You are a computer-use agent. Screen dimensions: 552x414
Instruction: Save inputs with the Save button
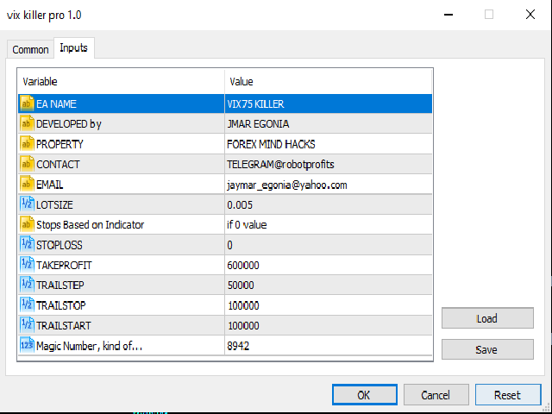tap(487, 349)
